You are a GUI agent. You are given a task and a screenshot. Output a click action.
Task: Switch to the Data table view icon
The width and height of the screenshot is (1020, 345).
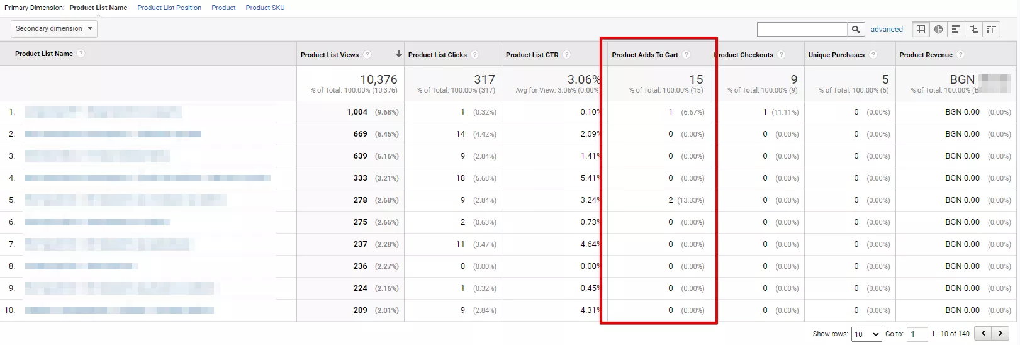pyautogui.click(x=921, y=29)
